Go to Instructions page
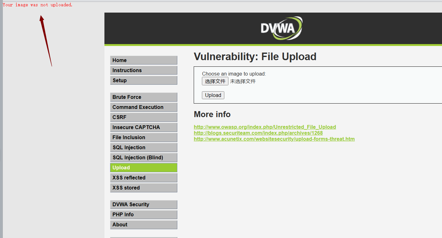Screen dimensions: 442x238 pos(144,70)
